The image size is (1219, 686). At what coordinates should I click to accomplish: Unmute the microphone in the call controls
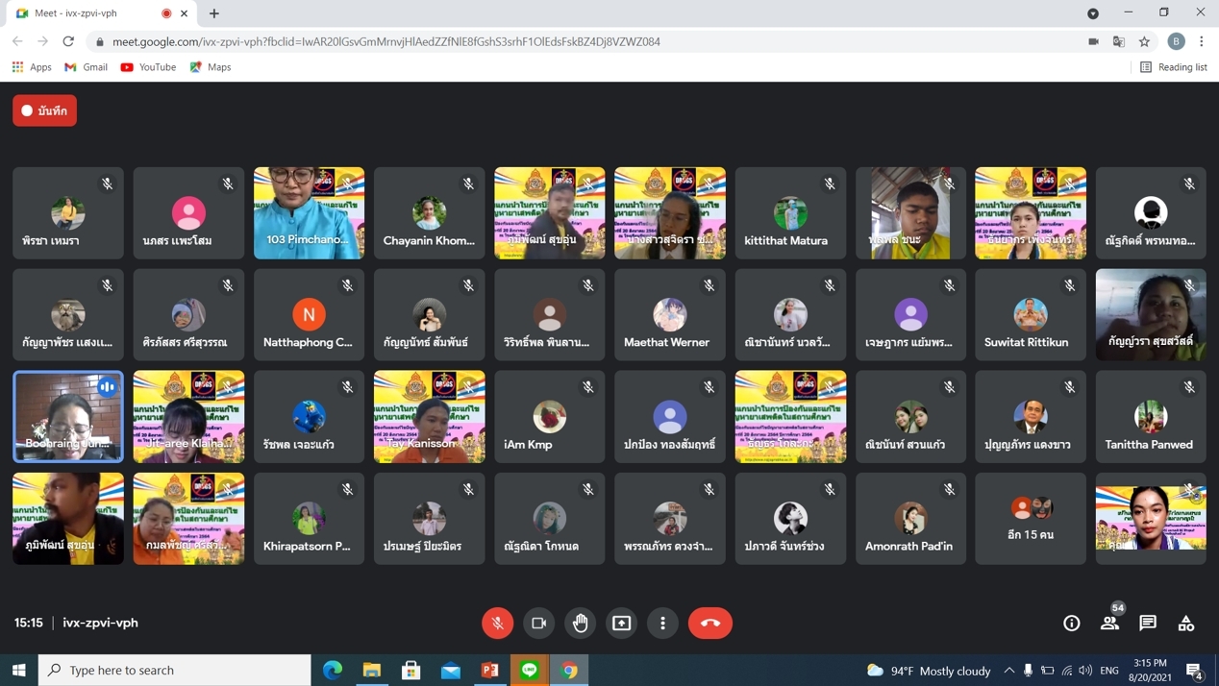click(x=497, y=623)
